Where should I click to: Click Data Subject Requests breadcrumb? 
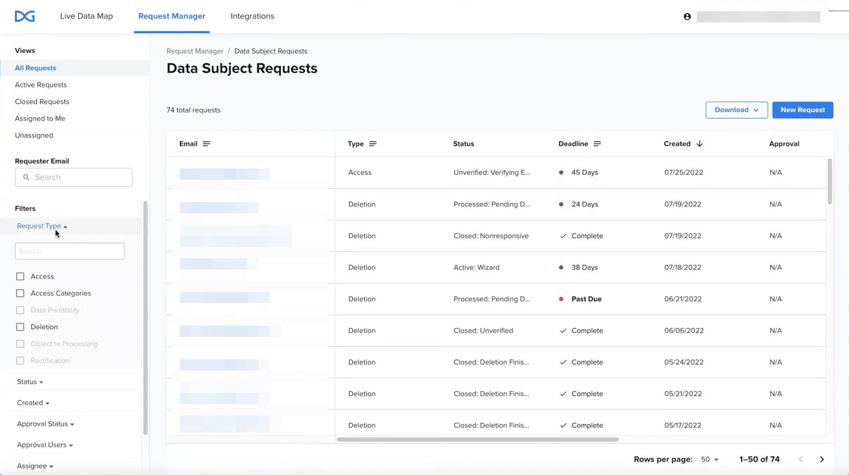(271, 51)
